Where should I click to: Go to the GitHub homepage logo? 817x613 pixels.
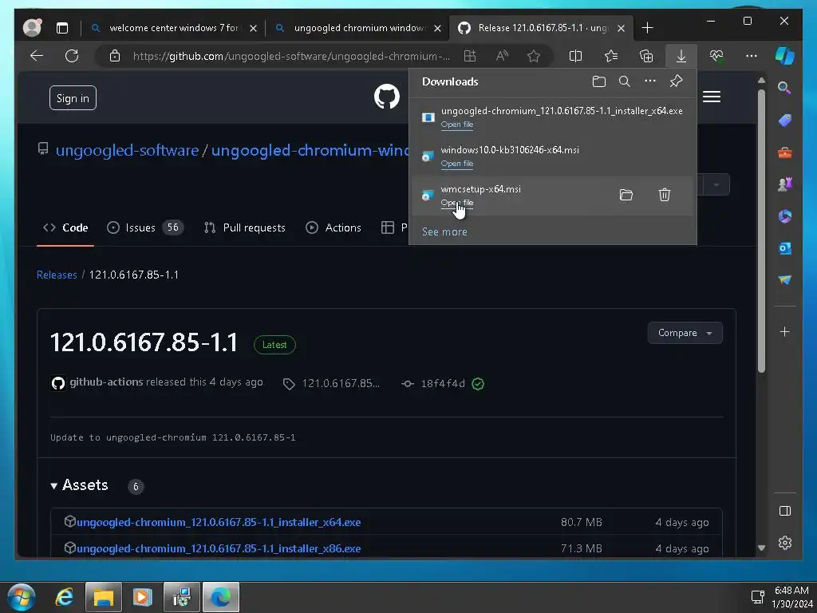click(x=387, y=97)
